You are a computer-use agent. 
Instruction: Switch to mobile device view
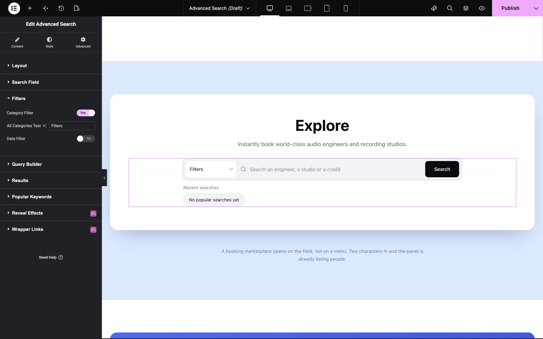346,8
